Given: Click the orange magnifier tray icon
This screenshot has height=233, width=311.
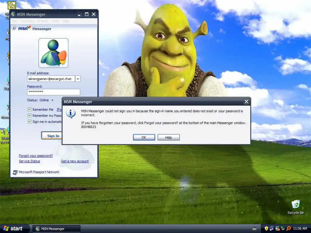Looking at the screenshot, I should [289, 229].
